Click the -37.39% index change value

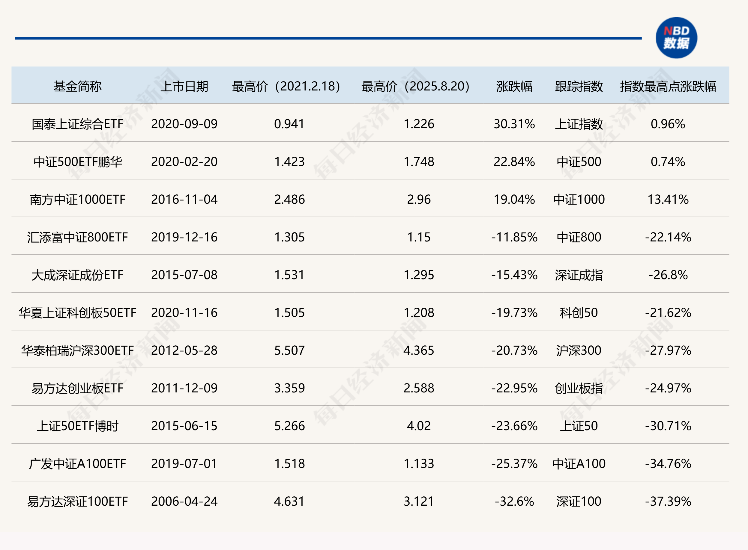[x=668, y=501]
